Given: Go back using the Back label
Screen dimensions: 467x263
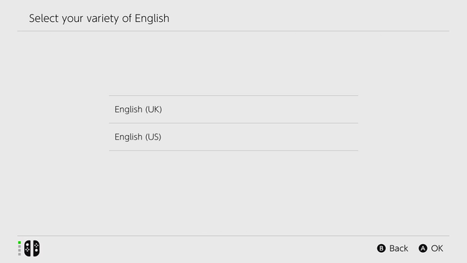Looking at the screenshot, I should tap(398, 248).
